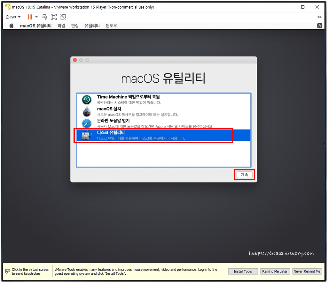Select the macOS 설치 installer icon
The width and height of the screenshot is (328, 283).
(x=87, y=111)
